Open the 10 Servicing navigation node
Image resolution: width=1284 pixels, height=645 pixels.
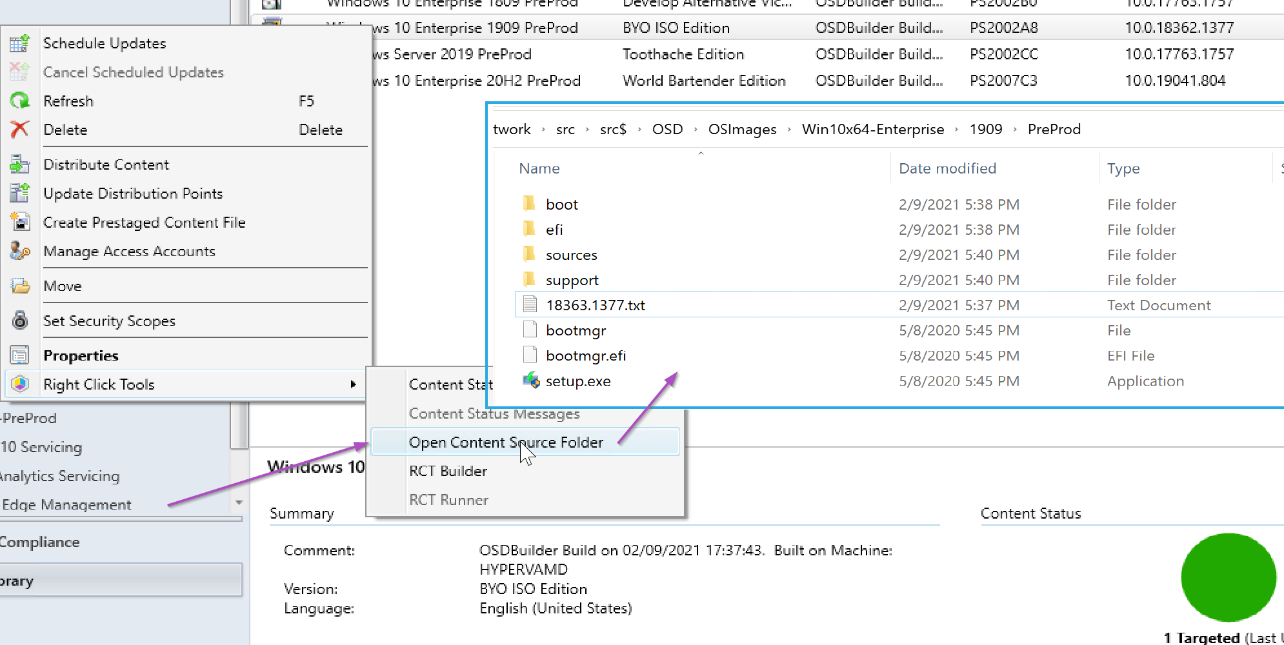tap(41, 447)
